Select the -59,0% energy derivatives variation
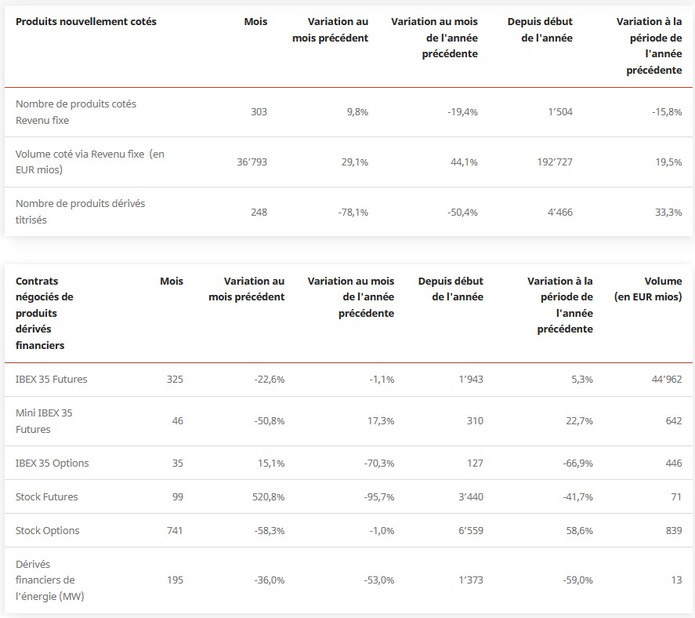 576,580
